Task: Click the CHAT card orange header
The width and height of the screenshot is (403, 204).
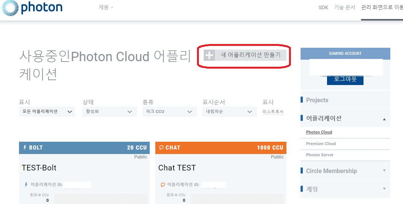Action: click(221, 148)
